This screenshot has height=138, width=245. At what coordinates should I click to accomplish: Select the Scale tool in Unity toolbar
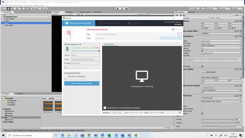click(x=17, y=9)
